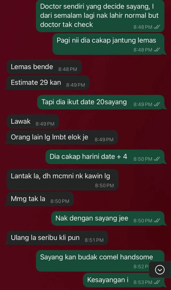This screenshot has height=290, width=171.
Task: Tap the scroll-to-bottom chevron button
Action: 160,270
